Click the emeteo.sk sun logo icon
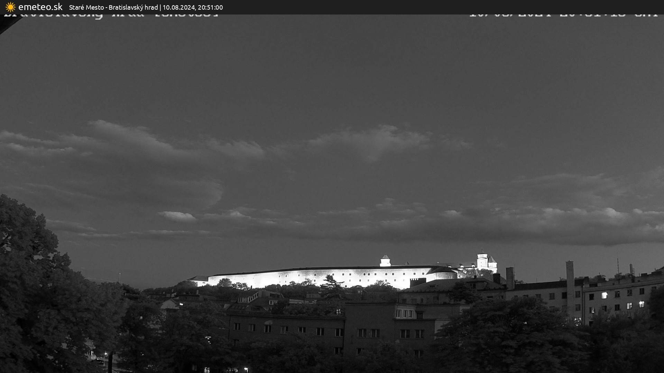Screen dimensions: 664x373 [x=10, y=7]
